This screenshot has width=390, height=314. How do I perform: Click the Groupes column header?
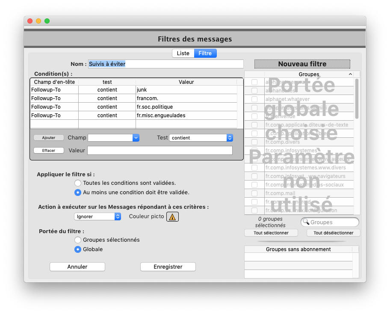(309, 74)
